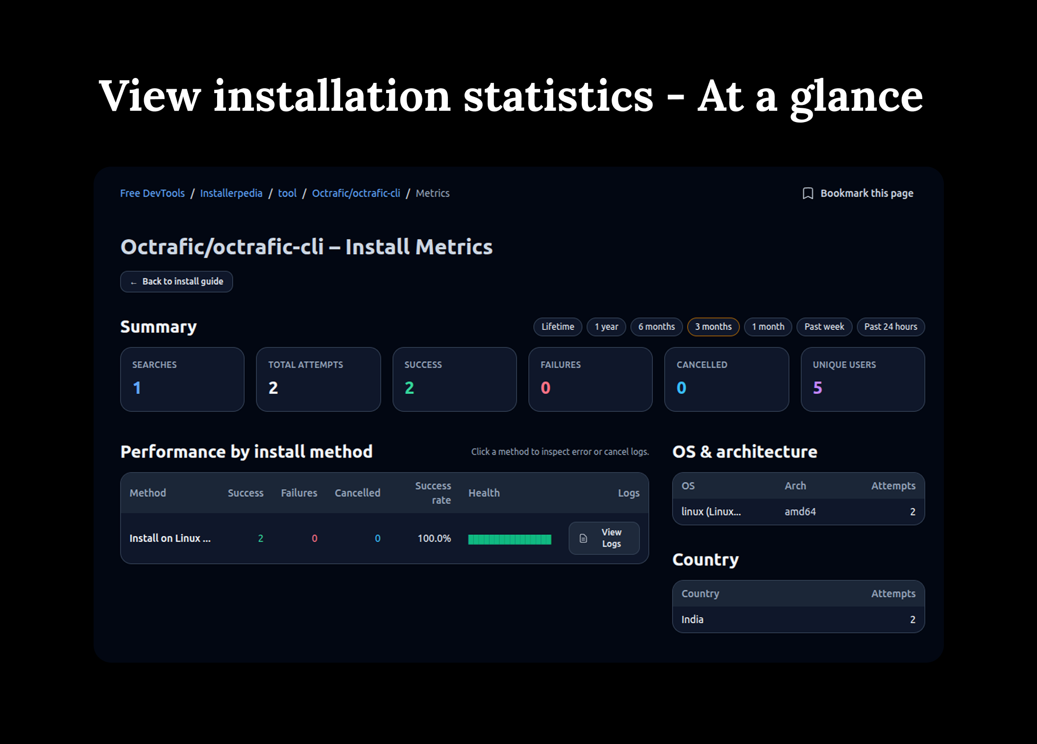Screen dimensions: 1037x744
Task: Select the 6 months time range
Action: [657, 327]
